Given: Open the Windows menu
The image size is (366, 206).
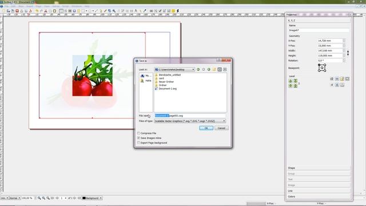Looking at the screenshot, I should pos(77,6).
